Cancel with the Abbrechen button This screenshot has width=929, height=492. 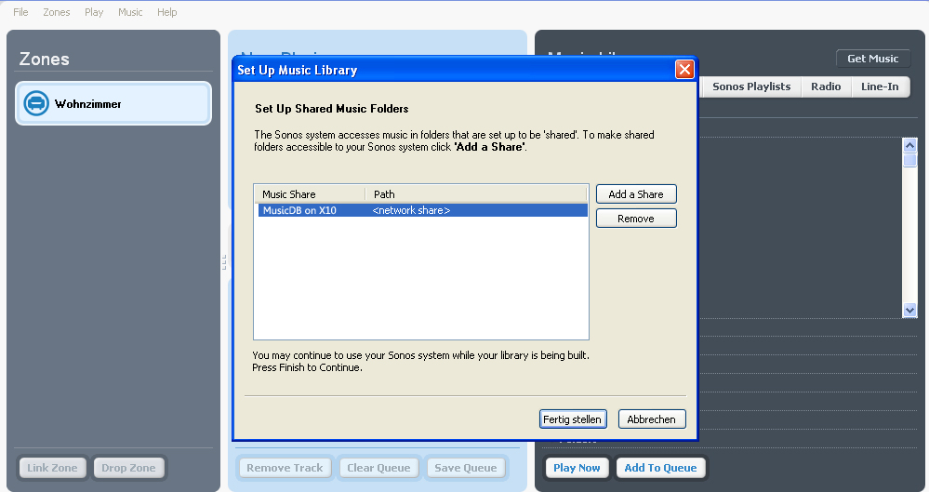tap(652, 419)
